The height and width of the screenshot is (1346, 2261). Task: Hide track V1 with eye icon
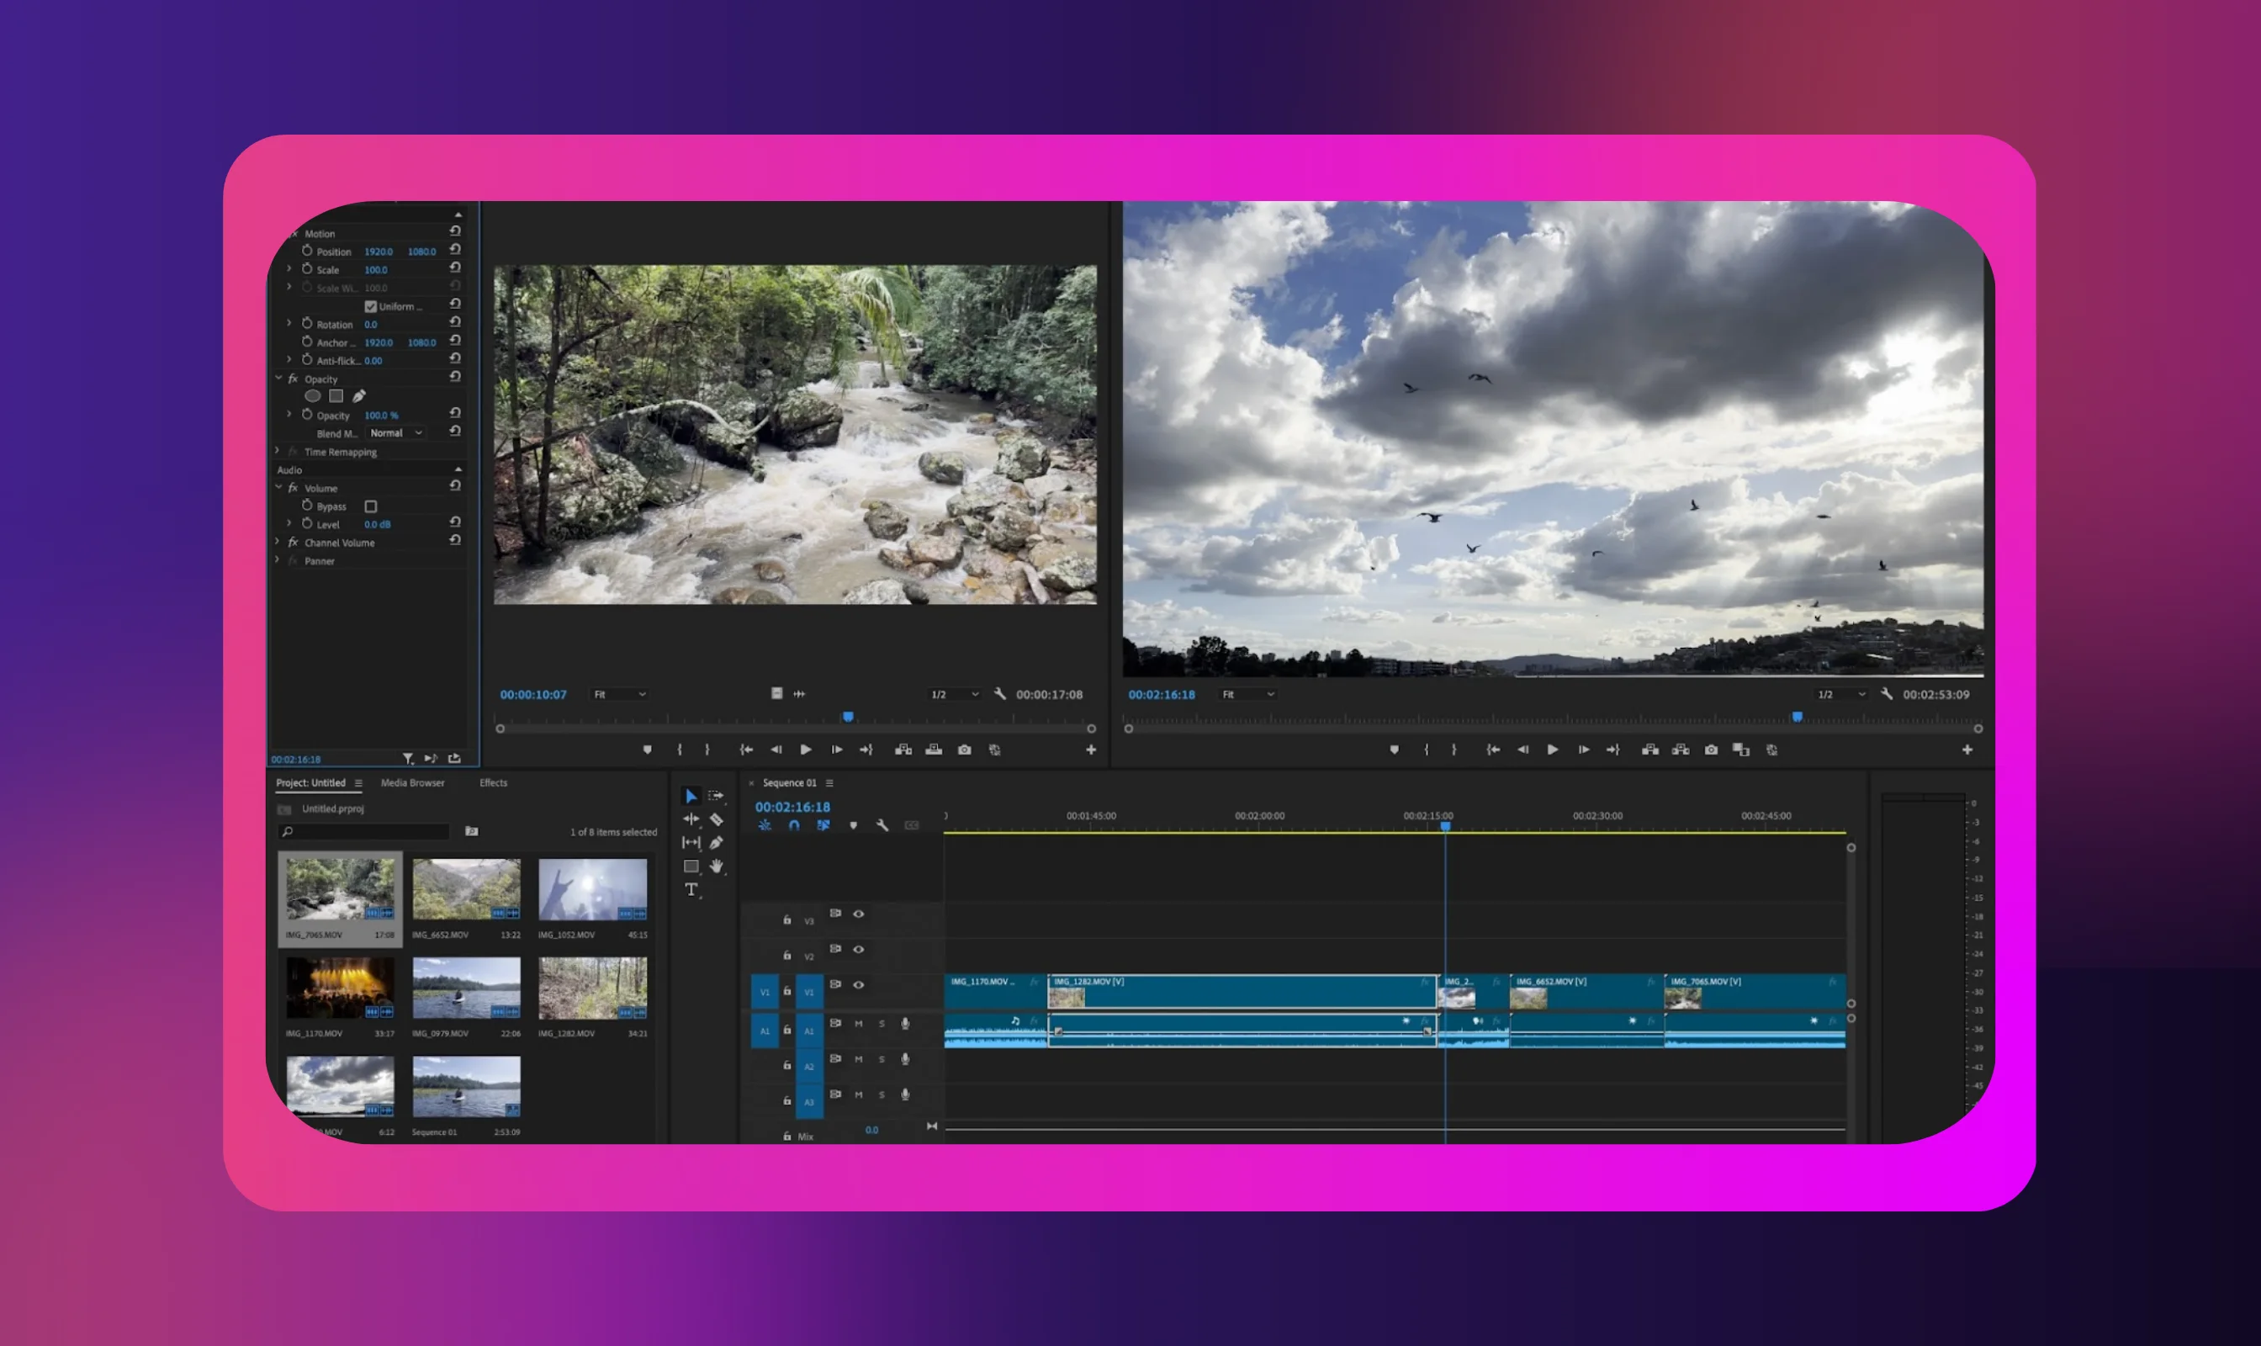[x=858, y=985]
